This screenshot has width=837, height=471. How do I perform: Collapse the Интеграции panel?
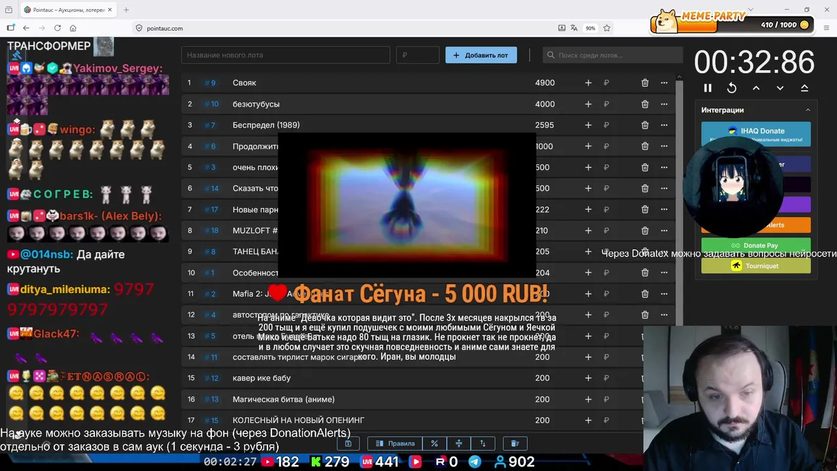(x=808, y=110)
